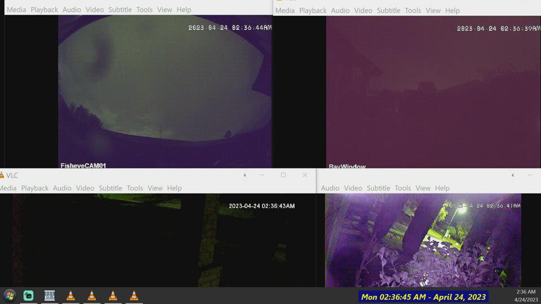
Task: Open Tools menu in BayWindow player
Action: (413, 10)
